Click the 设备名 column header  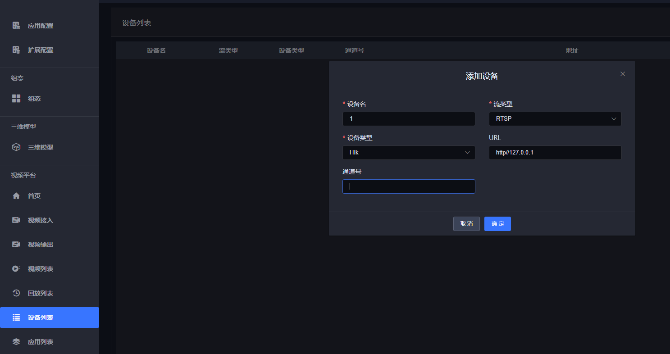156,50
